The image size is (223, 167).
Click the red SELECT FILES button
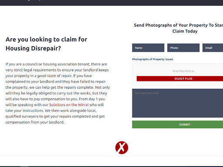[x=180, y=79]
